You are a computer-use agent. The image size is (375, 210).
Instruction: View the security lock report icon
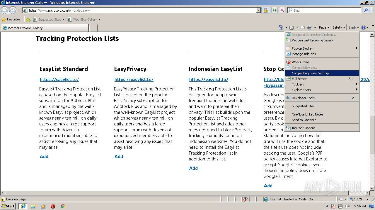265,10
